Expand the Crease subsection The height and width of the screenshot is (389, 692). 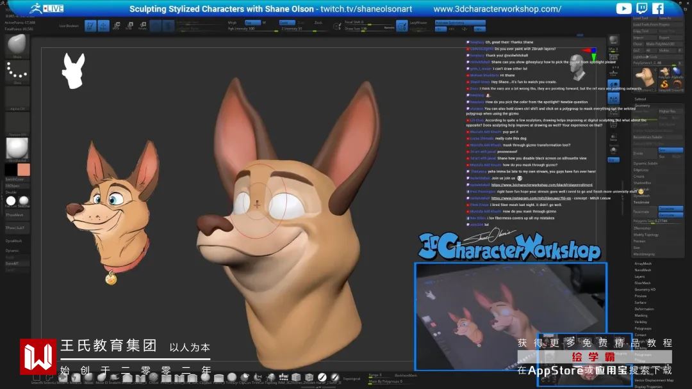(639, 176)
